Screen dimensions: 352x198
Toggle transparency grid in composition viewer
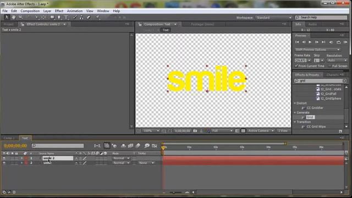coord(243,131)
